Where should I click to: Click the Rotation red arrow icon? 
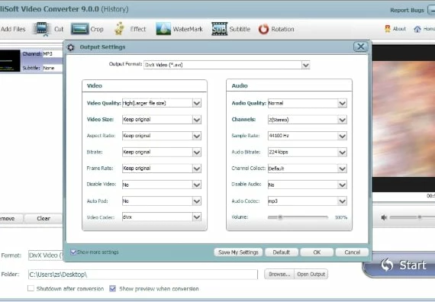263,29
